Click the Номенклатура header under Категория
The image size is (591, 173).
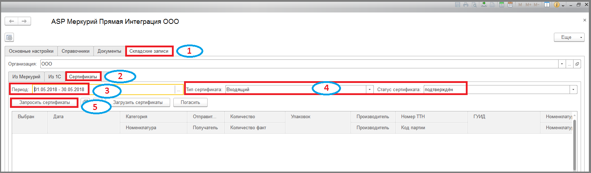(x=153, y=128)
